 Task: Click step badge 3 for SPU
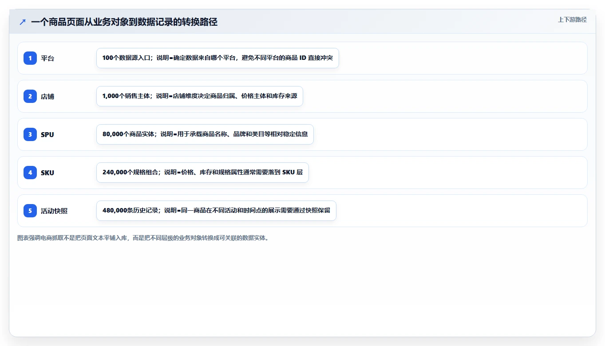(30, 134)
